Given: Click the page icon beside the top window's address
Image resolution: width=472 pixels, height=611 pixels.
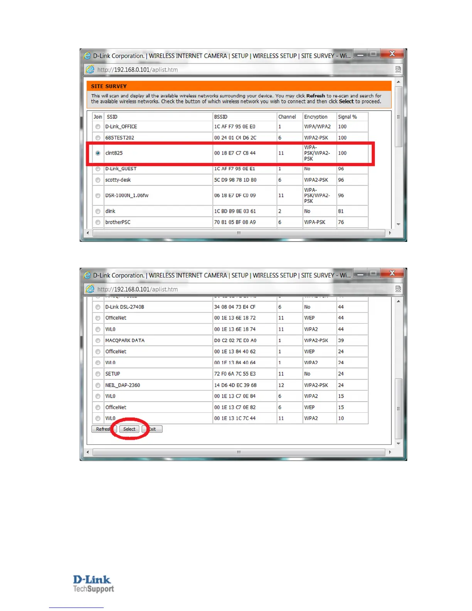Looking at the screenshot, I should tap(90, 69).
